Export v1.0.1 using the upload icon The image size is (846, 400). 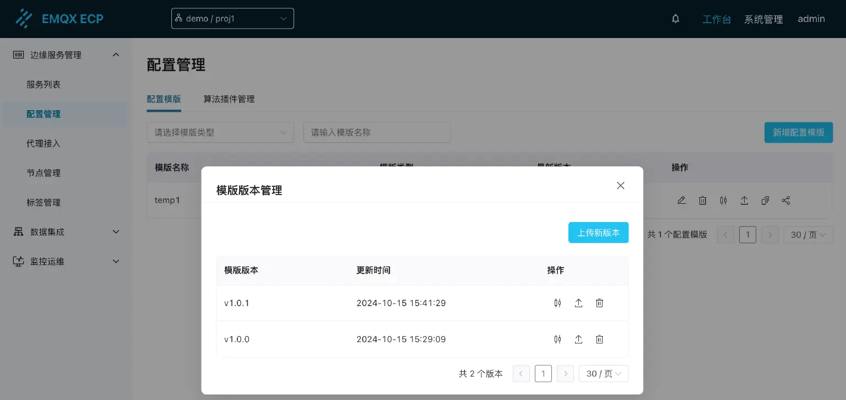click(578, 302)
